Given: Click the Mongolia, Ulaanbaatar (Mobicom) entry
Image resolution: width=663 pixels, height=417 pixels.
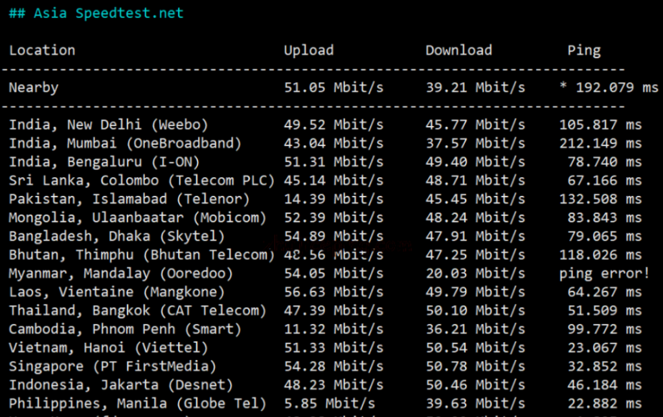Looking at the screenshot, I should click(x=137, y=218).
